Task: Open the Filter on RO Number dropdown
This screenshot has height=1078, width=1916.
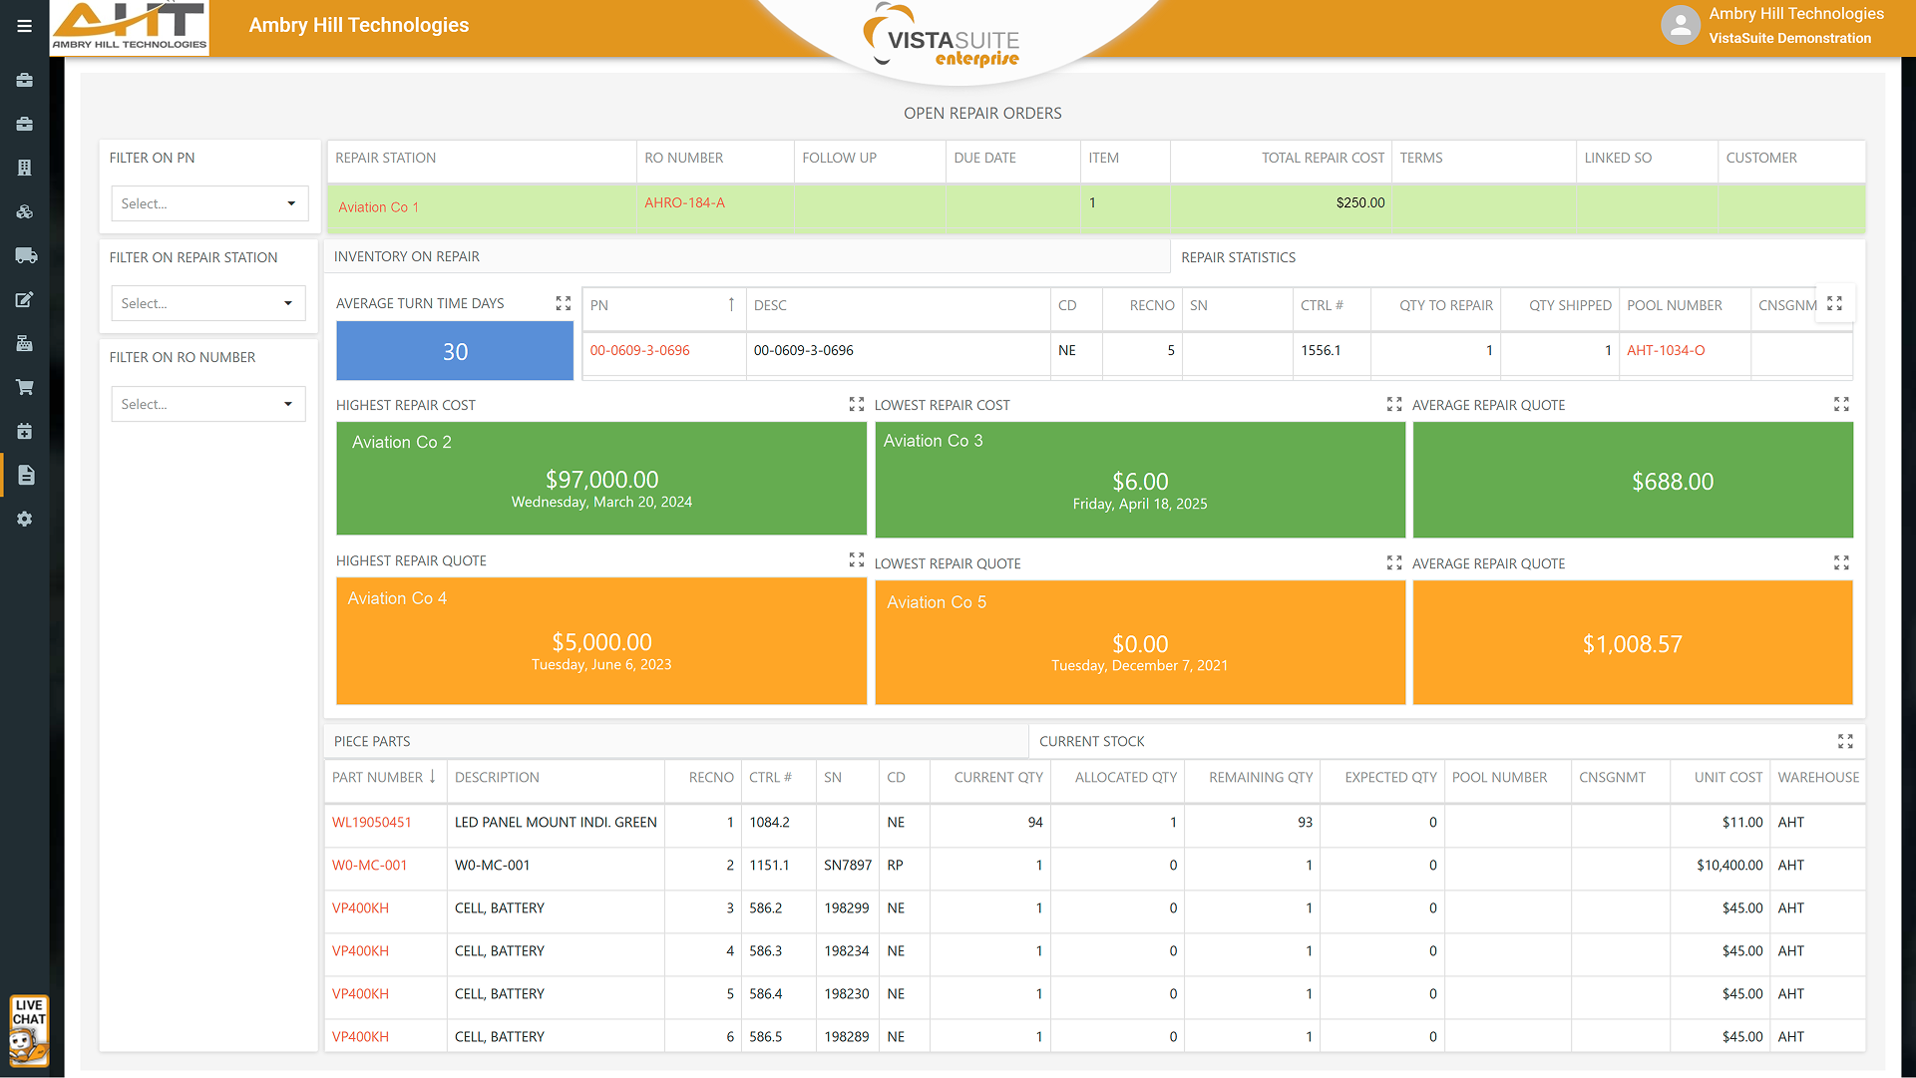Action: coord(207,404)
